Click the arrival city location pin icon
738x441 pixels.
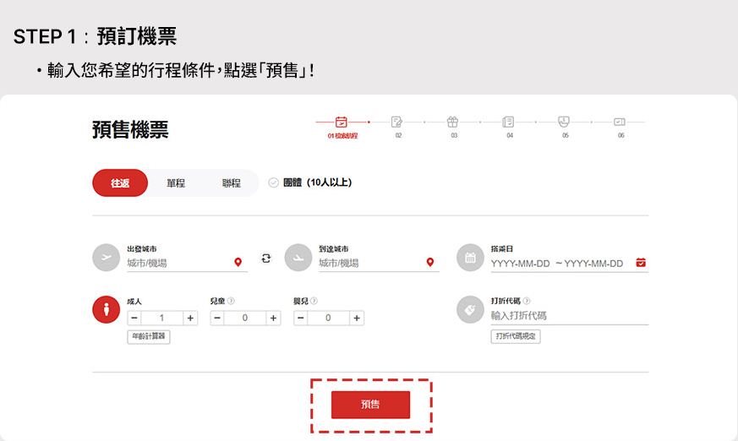point(430,263)
